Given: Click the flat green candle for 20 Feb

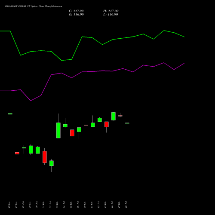Looking at the screenshot, I should coord(127,123).
